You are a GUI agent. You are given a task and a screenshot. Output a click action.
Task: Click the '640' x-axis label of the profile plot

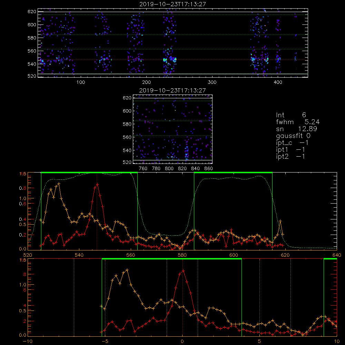tap(337, 255)
